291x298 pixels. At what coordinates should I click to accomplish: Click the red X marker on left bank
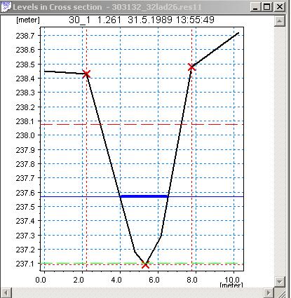[86, 74]
